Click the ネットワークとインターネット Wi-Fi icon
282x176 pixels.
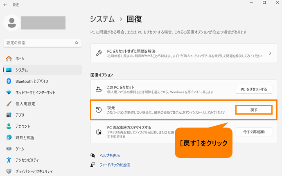tap(9, 93)
